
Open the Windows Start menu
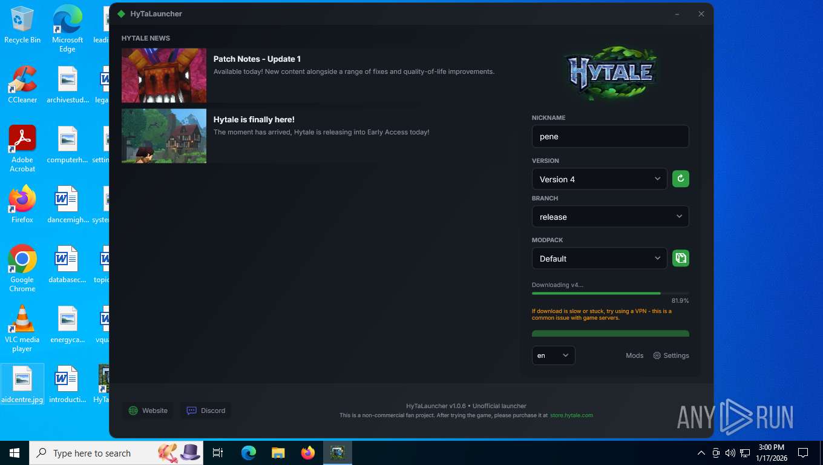[15, 453]
